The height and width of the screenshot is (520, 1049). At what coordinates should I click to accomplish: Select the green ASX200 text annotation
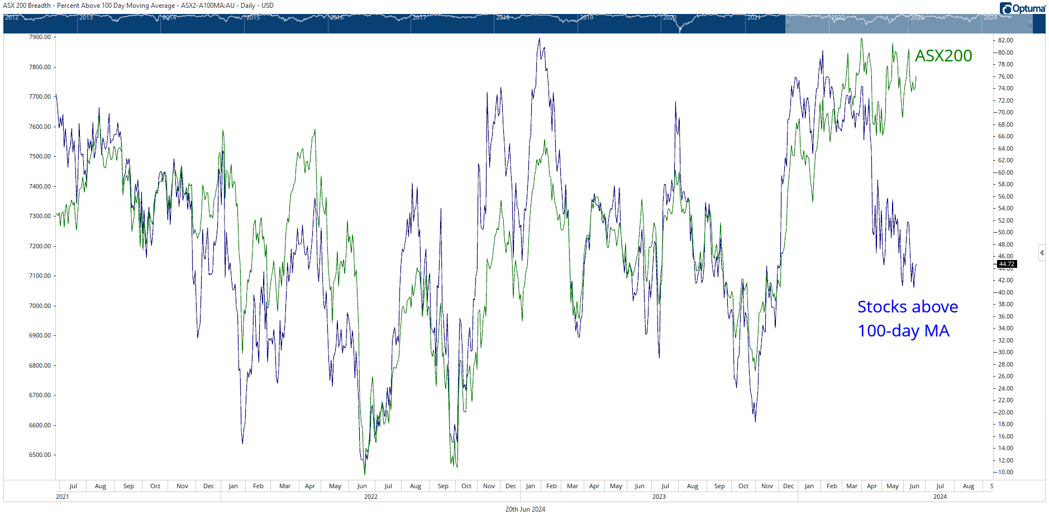[x=943, y=56]
